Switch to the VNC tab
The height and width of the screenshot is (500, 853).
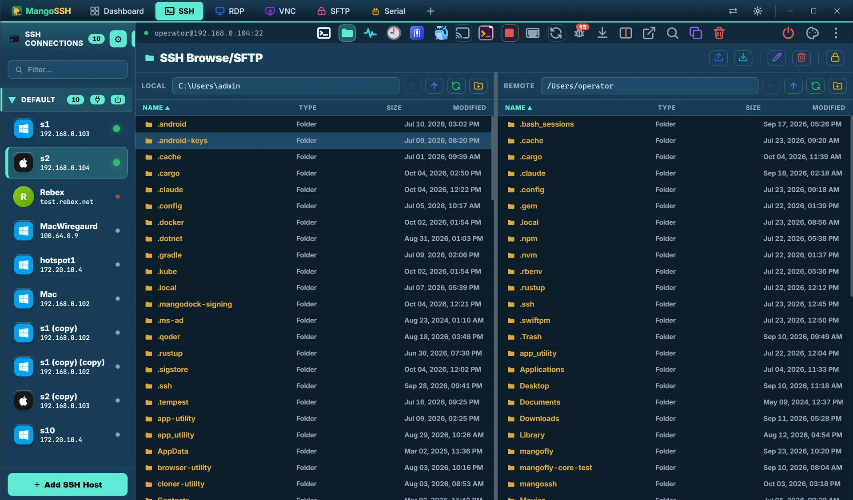pyautogui.click(x=280, y=11)
